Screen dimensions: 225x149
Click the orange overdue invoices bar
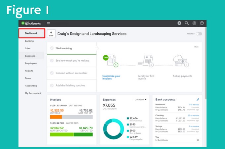point(56,117)
